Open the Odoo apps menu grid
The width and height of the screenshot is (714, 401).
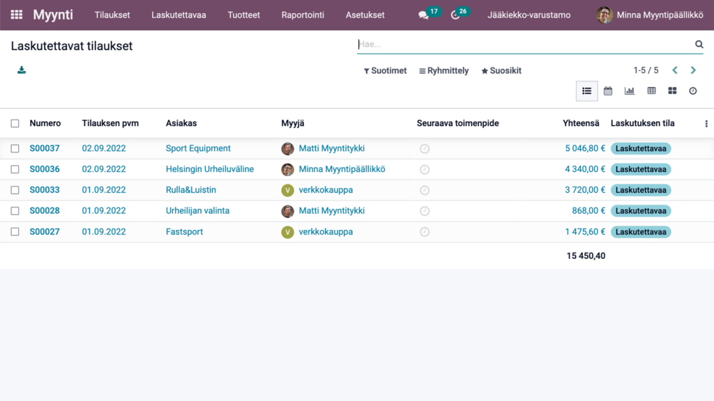(15, 15)
